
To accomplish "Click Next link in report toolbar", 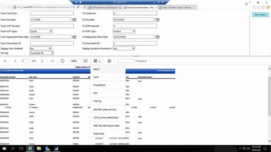I will pos(144,61).
